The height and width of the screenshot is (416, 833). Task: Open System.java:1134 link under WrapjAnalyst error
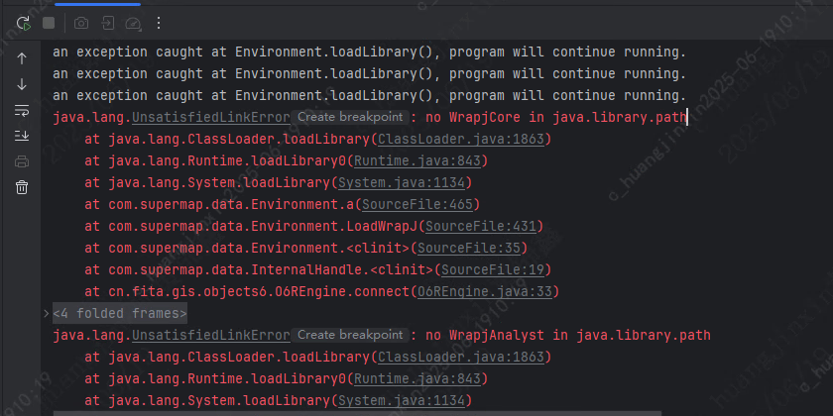(402, 400)
